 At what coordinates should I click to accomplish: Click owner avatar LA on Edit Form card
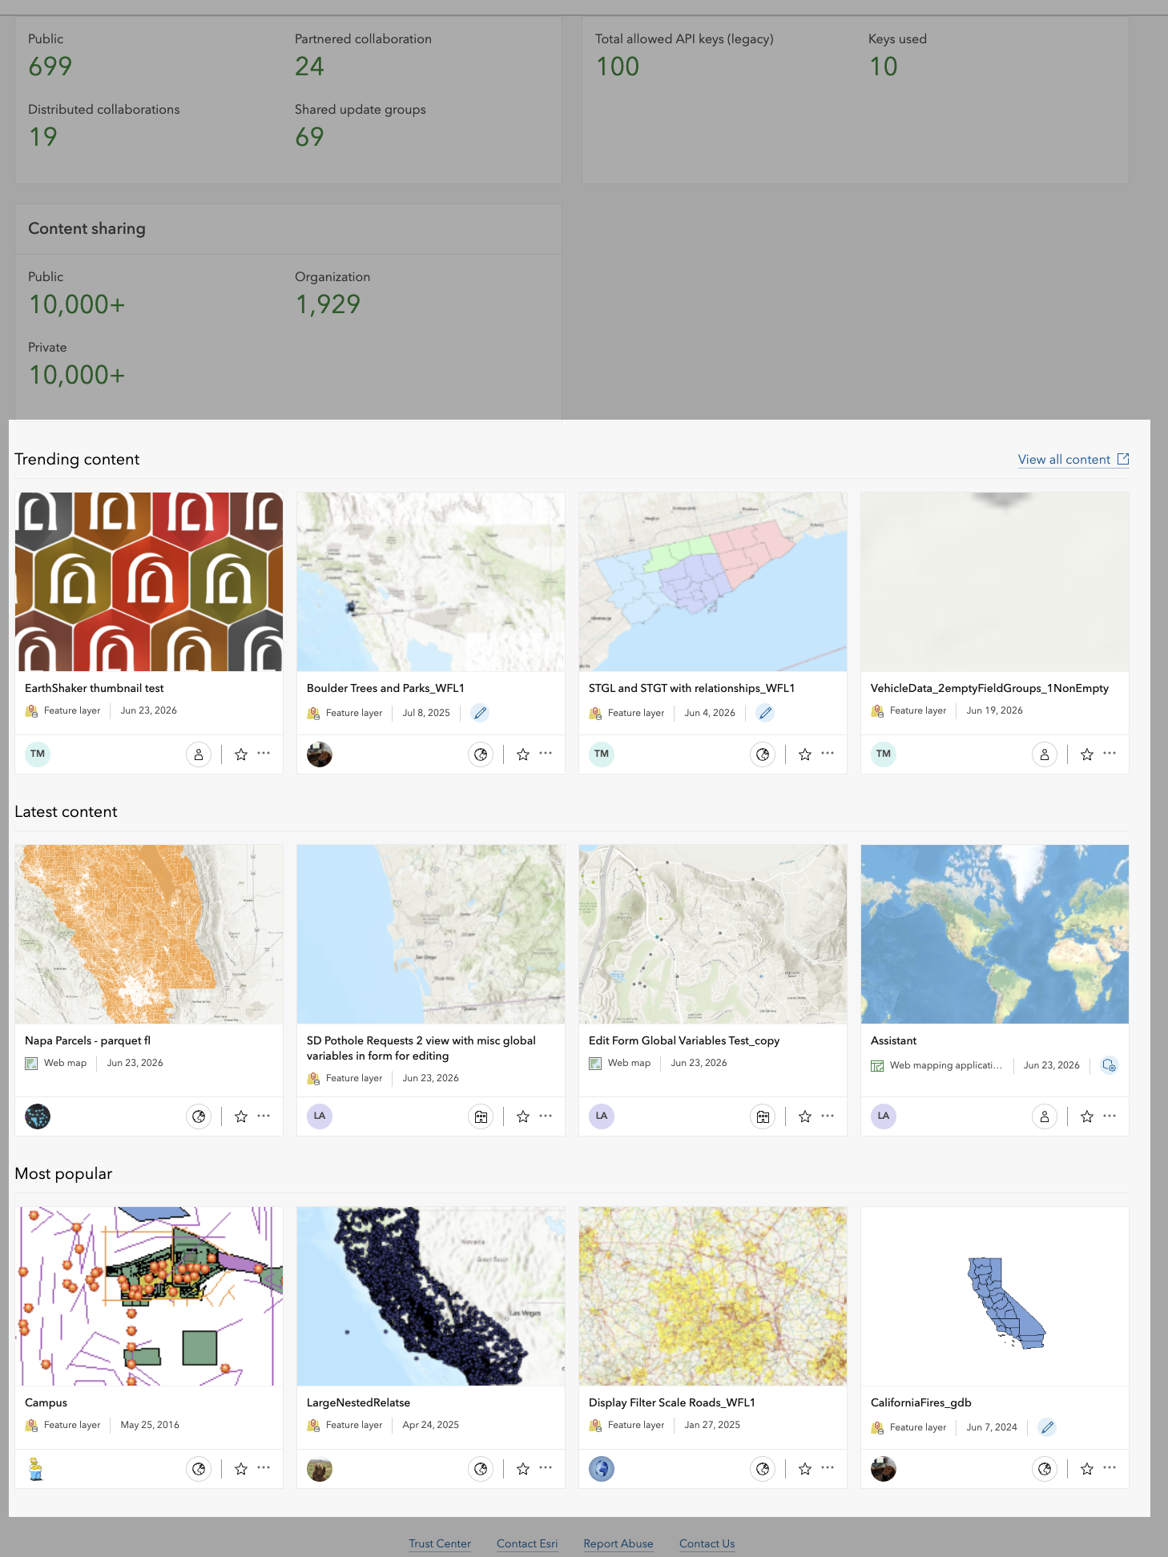[x=602, y=1116]
